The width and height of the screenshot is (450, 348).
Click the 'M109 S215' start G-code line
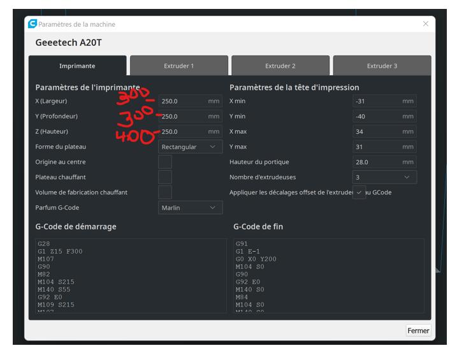point(56,305)
